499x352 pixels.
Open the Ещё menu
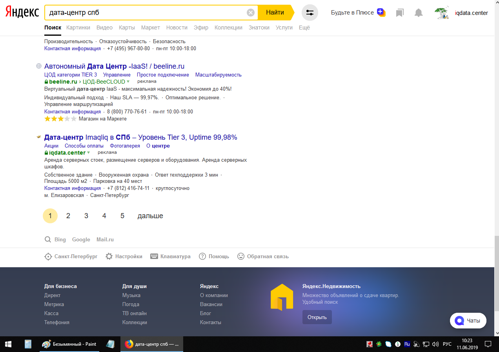304,27
